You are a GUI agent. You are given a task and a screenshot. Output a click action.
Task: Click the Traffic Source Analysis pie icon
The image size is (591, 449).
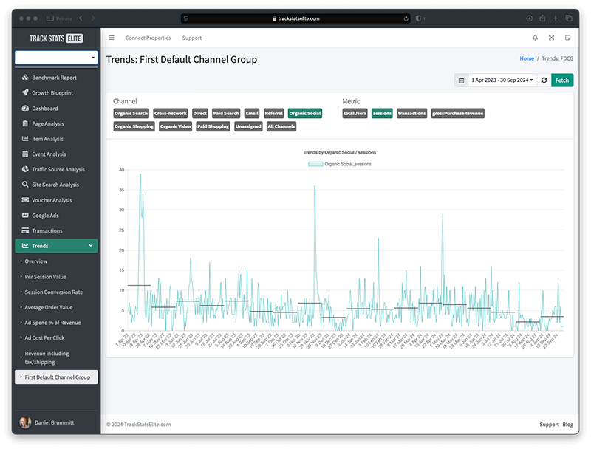coord(25,169)
